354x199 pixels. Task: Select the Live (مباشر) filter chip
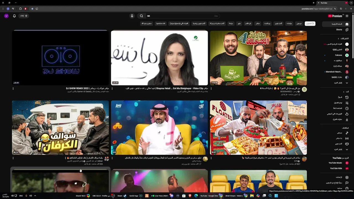click(x=258, y=23)
